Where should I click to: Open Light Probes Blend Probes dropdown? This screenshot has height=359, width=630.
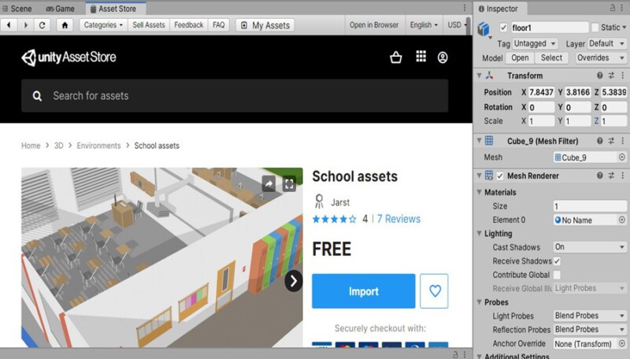[x=589, y=316]
